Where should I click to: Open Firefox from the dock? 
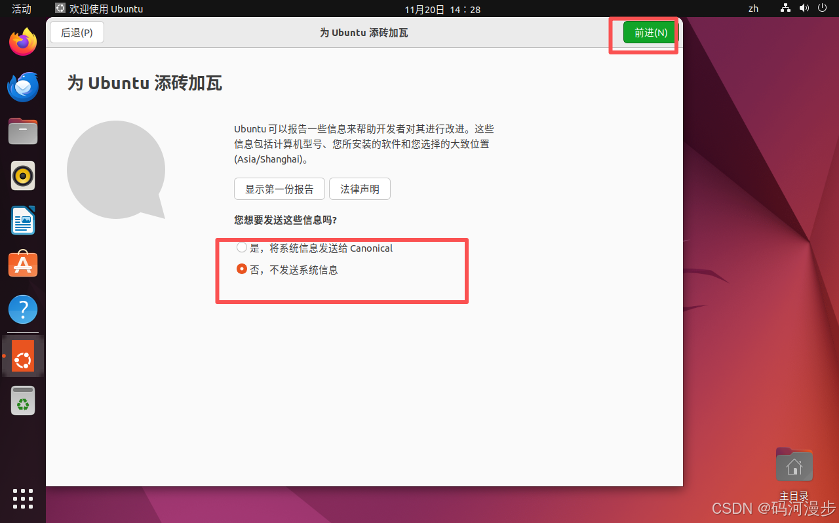coord(23,43)
